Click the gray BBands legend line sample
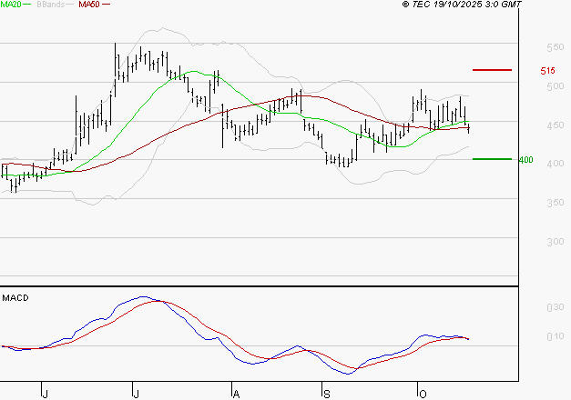The width and height of the screenshot is (571, 400). (x=69, y=5)
